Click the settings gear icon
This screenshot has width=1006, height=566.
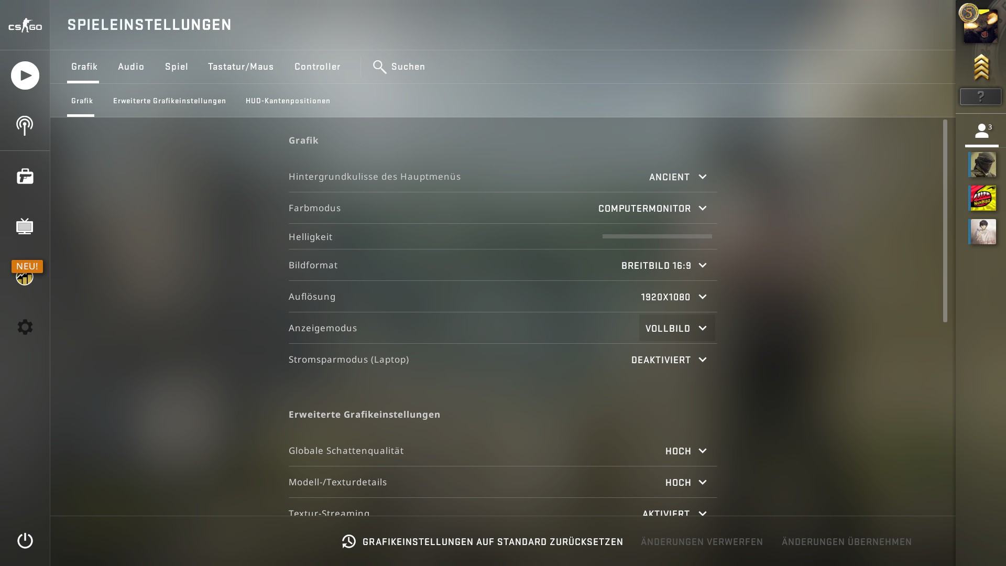coord(25,327)
